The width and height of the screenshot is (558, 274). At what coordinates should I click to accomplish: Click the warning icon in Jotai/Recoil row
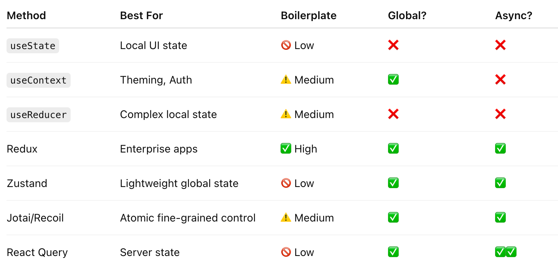pyautogui.click(x=286, y=217)
